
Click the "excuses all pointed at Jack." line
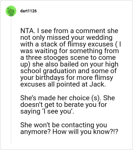click(x=63, y=84)
